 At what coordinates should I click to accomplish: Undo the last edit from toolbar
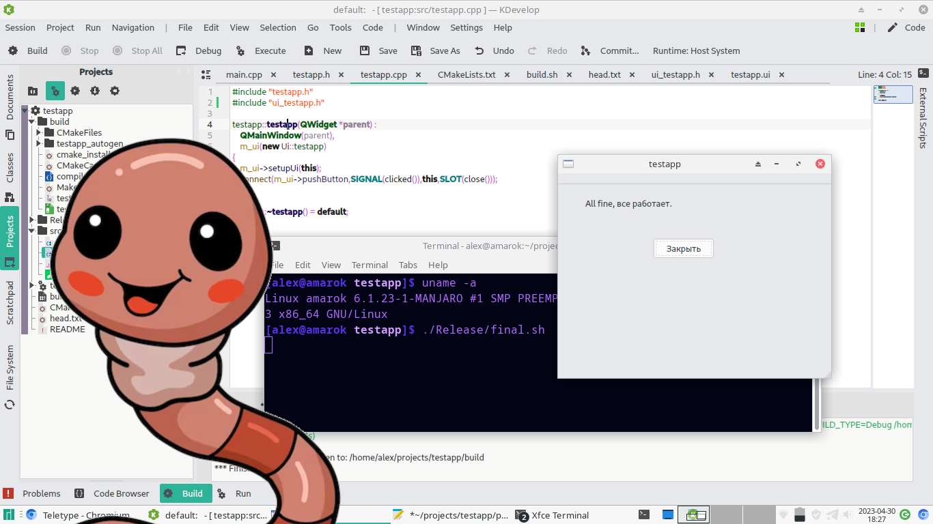pos(495,50)
